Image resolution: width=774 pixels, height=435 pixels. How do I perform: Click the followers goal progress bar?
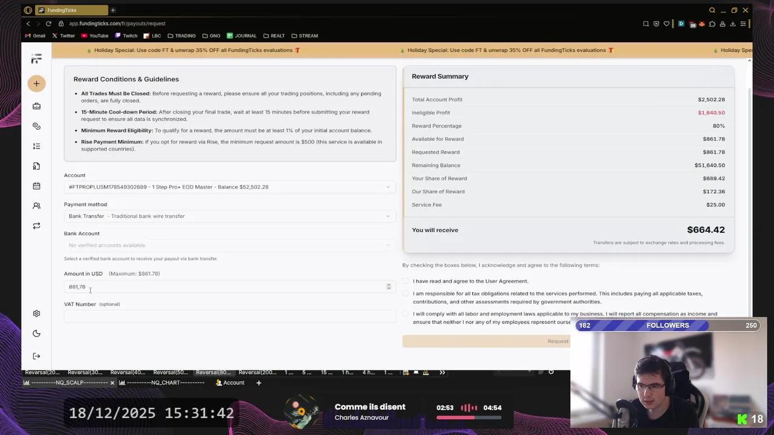click(x=668, y=325)
